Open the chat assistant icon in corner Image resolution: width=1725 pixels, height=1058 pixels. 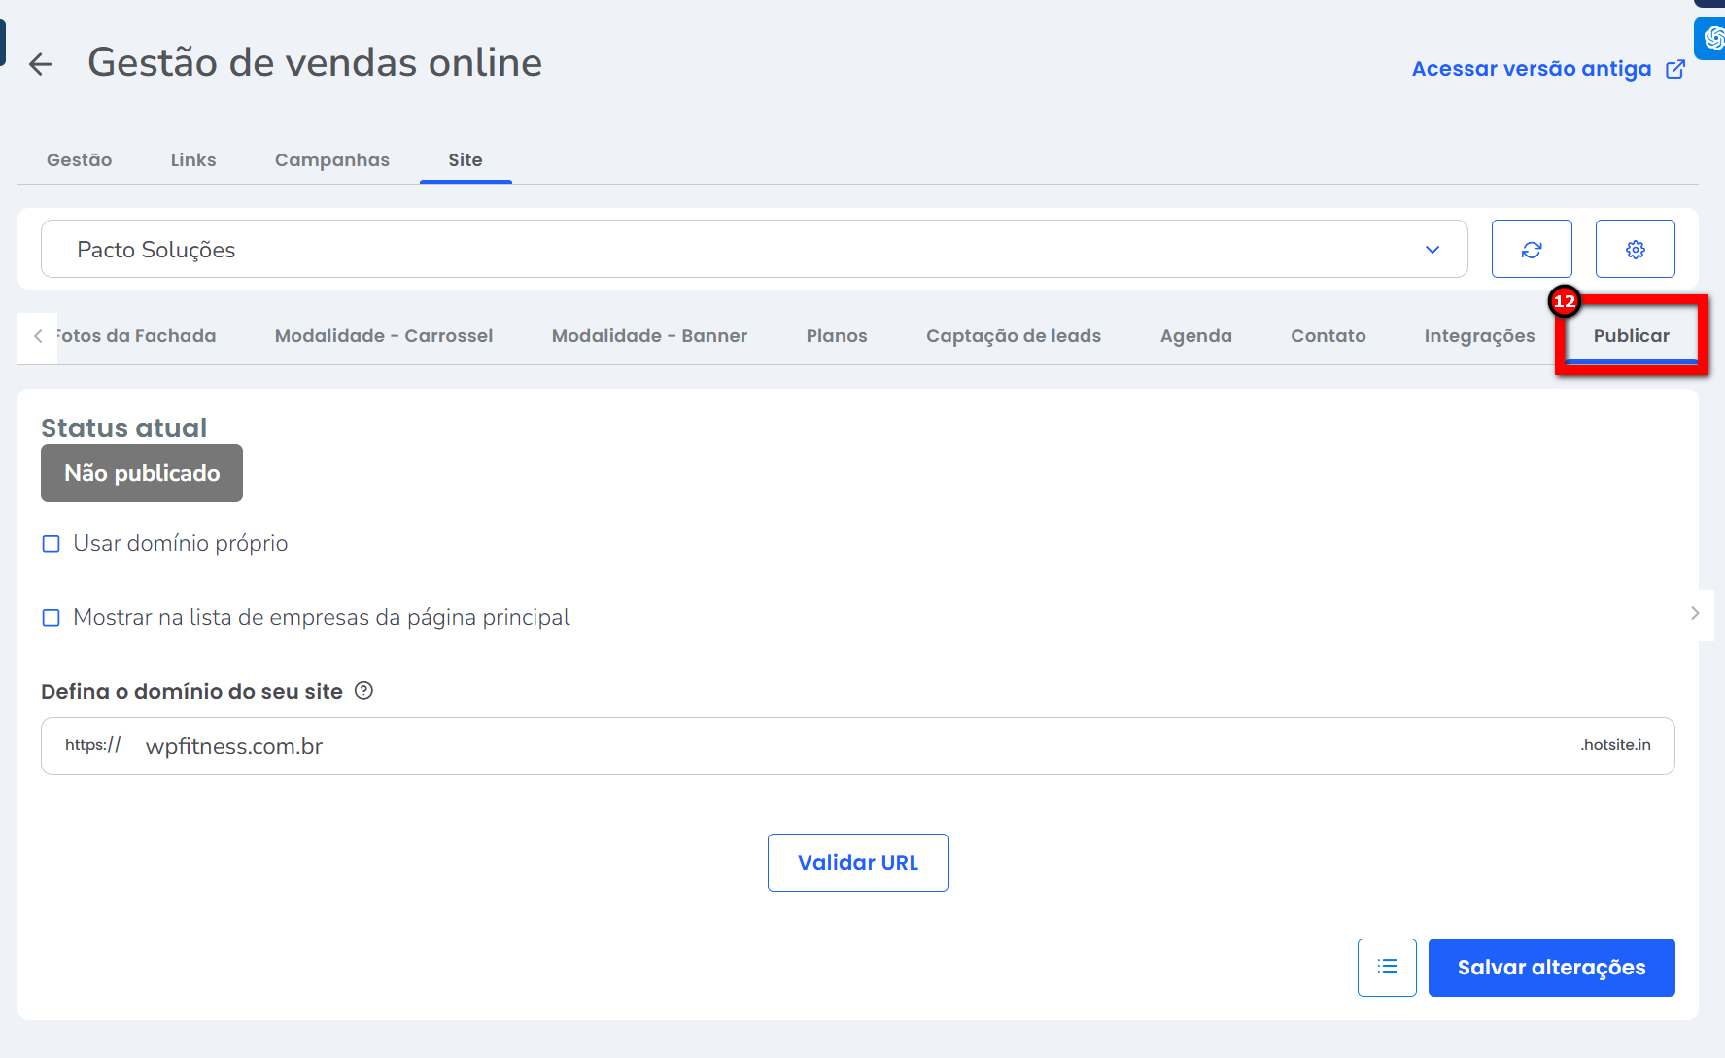pos(1712,39)
